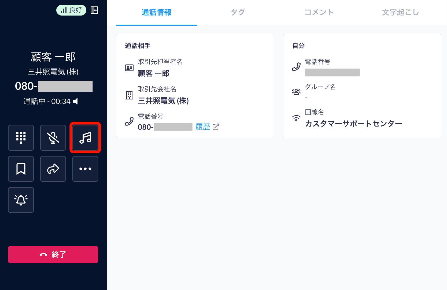Click the 取引先担当者名 label
Viewport: 447px width, 290px height.
tap(160, 62)
